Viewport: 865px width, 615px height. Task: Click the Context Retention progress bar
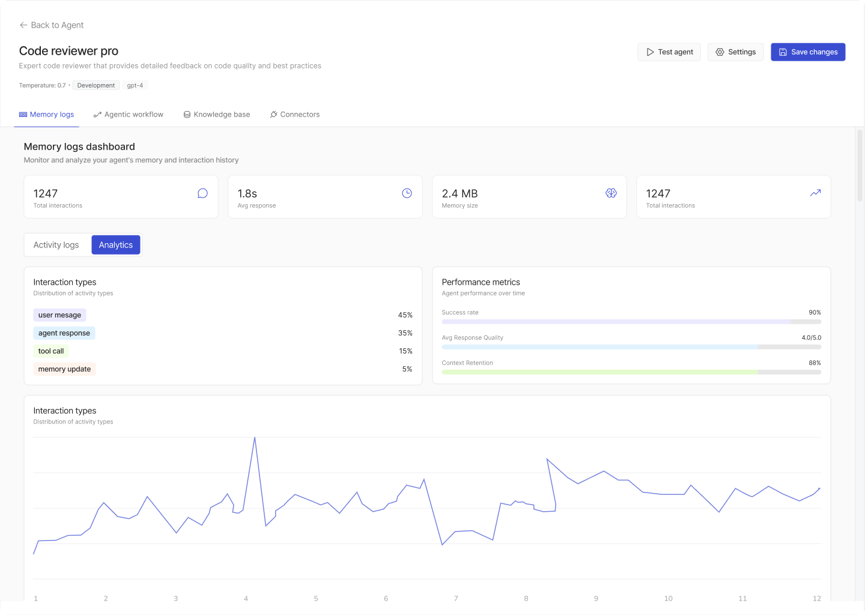(x=631, y=372)
